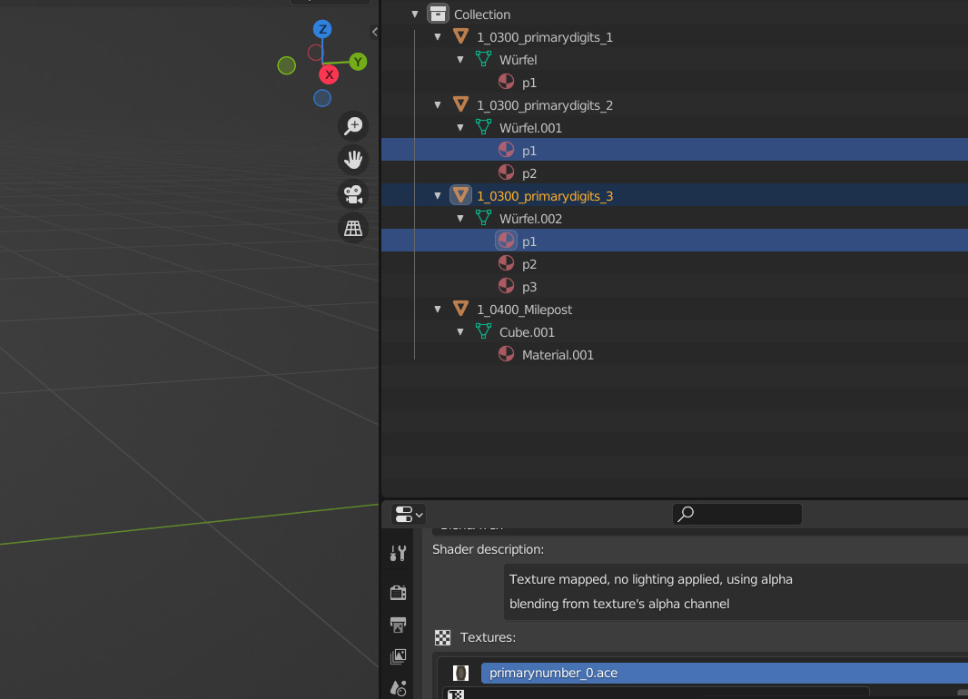This screenshot has width=968, height=699.
Task: Select the Cube.001 mesh data
Action: click(x=527, y=332)
